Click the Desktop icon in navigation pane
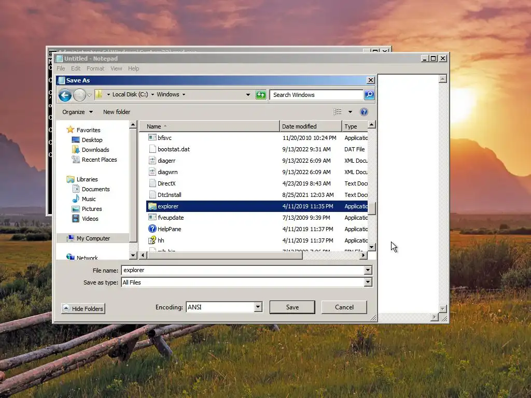The width and height of the screenshot is (531, 398). pos(76,140)
